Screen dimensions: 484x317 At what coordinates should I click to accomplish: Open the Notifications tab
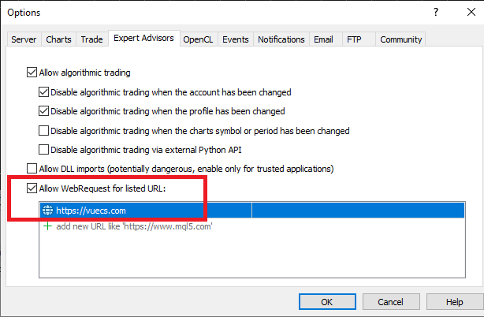281,39
